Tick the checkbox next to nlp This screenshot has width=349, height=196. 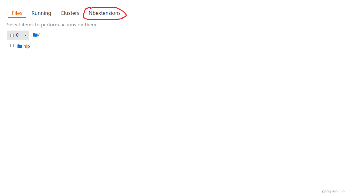12,46
